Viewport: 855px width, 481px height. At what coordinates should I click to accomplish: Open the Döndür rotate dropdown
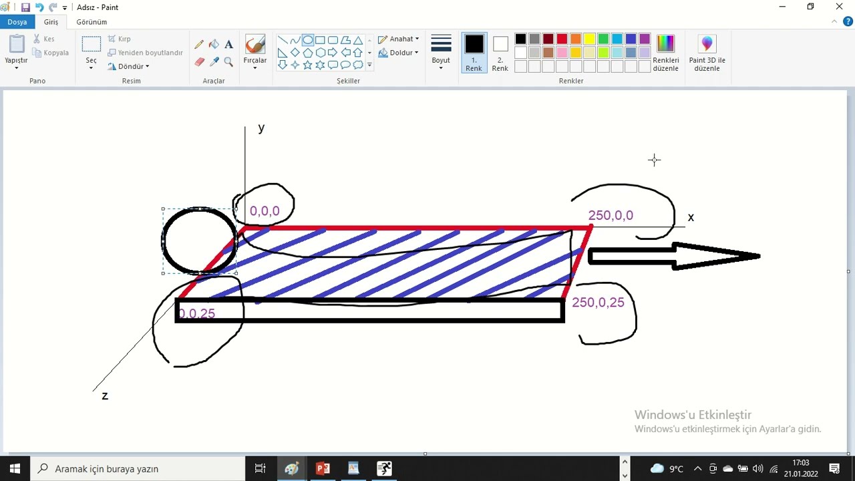[128, 66]
